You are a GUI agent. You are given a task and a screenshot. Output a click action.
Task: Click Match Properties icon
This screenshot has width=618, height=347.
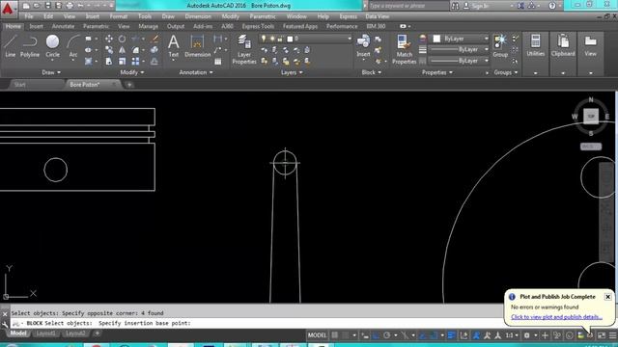point(404,49)
